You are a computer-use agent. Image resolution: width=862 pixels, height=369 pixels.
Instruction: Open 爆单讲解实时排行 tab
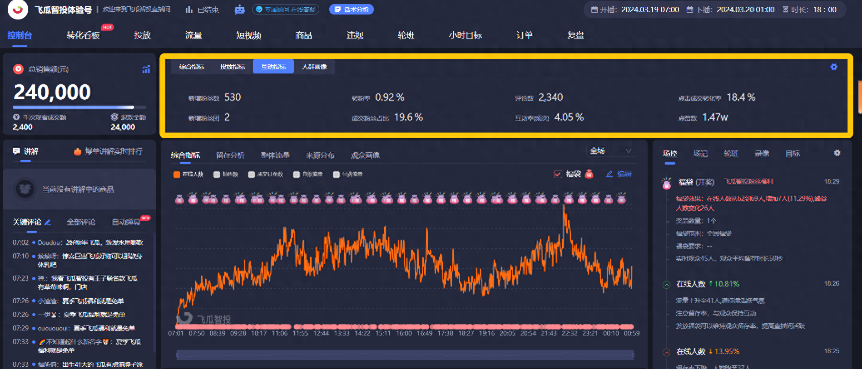108,151
